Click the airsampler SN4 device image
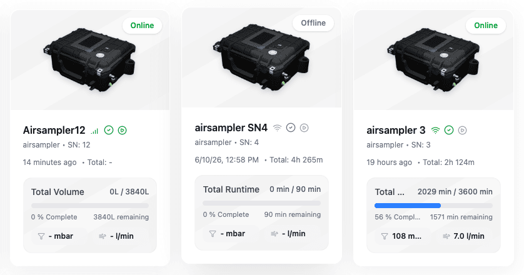The image size is (524, 275). click(261, 57)
